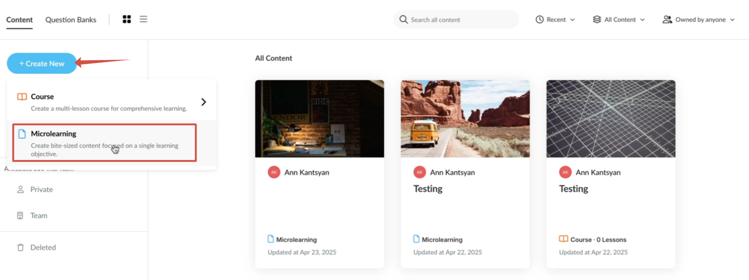
Task: Switch to grid view layout
Action: (x=127, y=19)
